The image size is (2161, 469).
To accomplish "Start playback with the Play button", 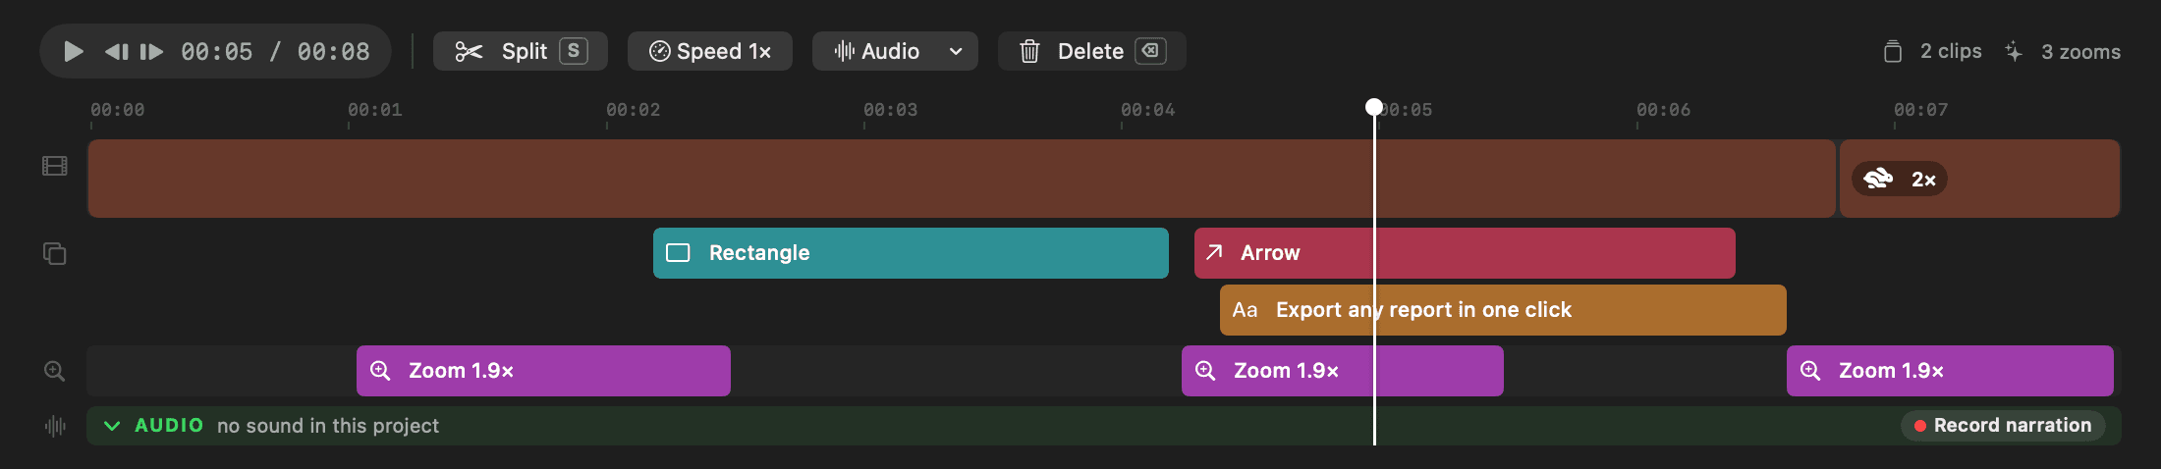I will pos(74,51).
